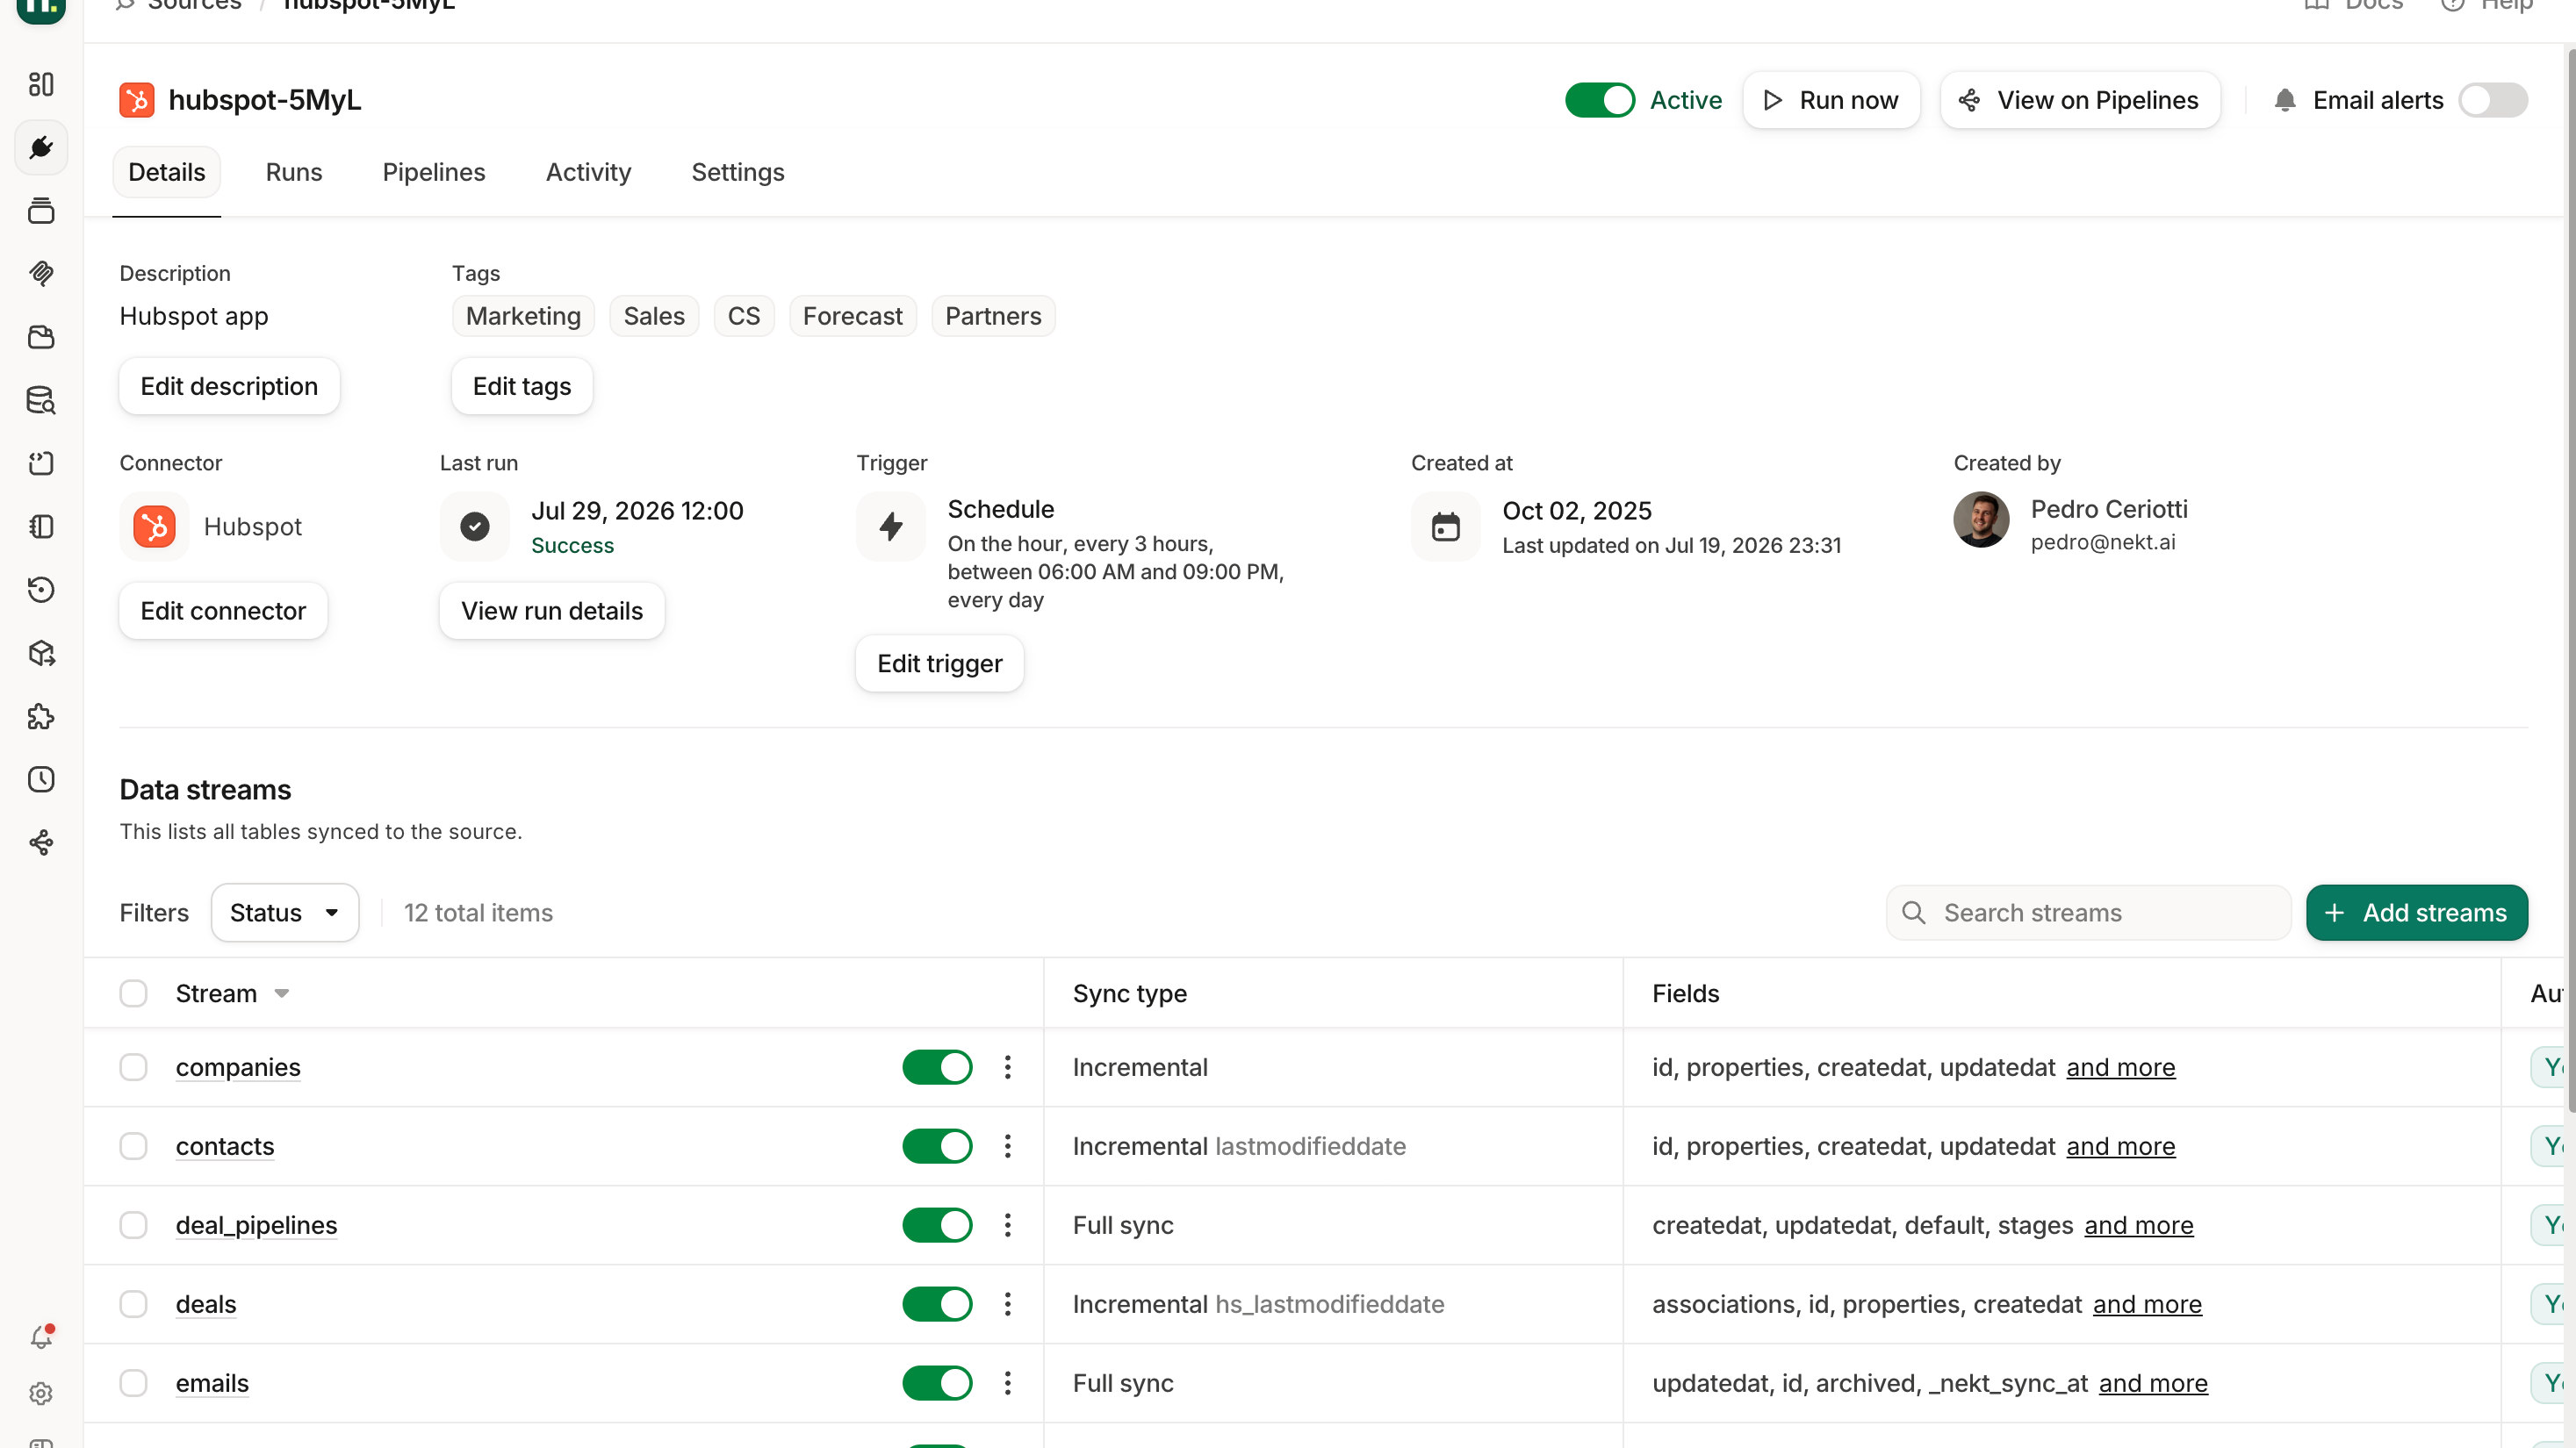The height and width of the screenshot is (1448, 2576).
Task: Disable the contacts stream toggle
Action: (937, 1146)
